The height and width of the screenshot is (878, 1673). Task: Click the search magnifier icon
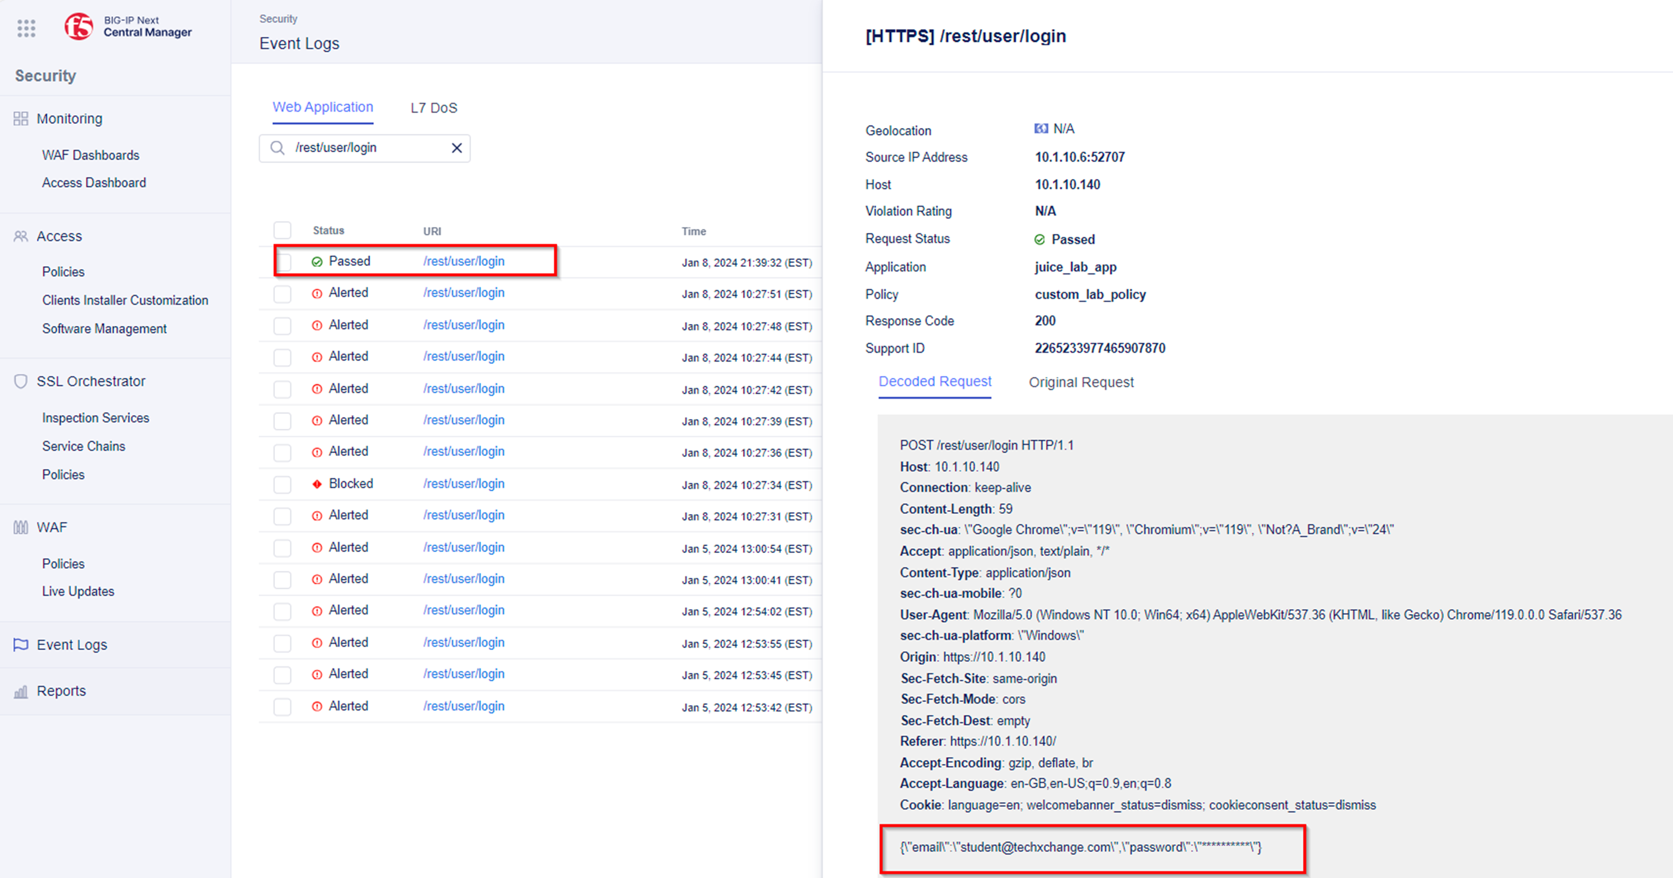tap(277, 148)
